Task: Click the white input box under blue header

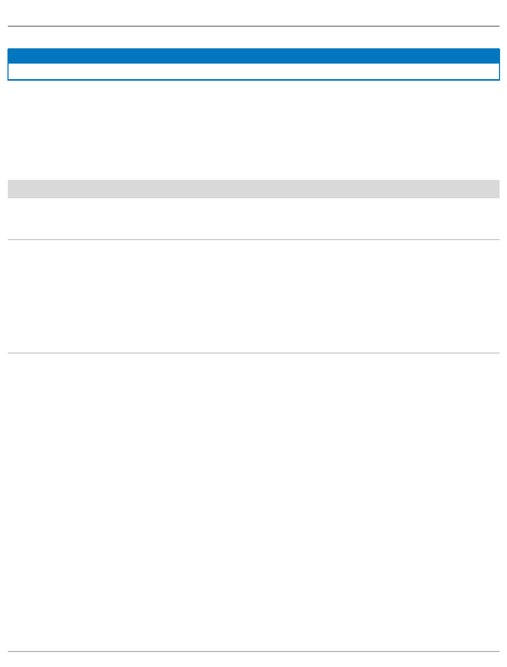Action: pyautogui.click(x=253, y=72)
